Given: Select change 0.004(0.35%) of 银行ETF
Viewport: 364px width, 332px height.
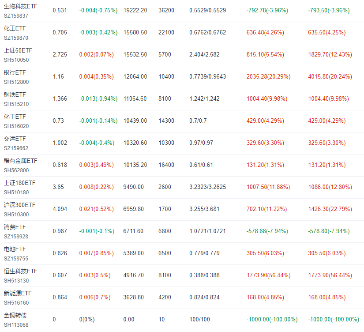Looking at the screenshot, I should point(97,77).
